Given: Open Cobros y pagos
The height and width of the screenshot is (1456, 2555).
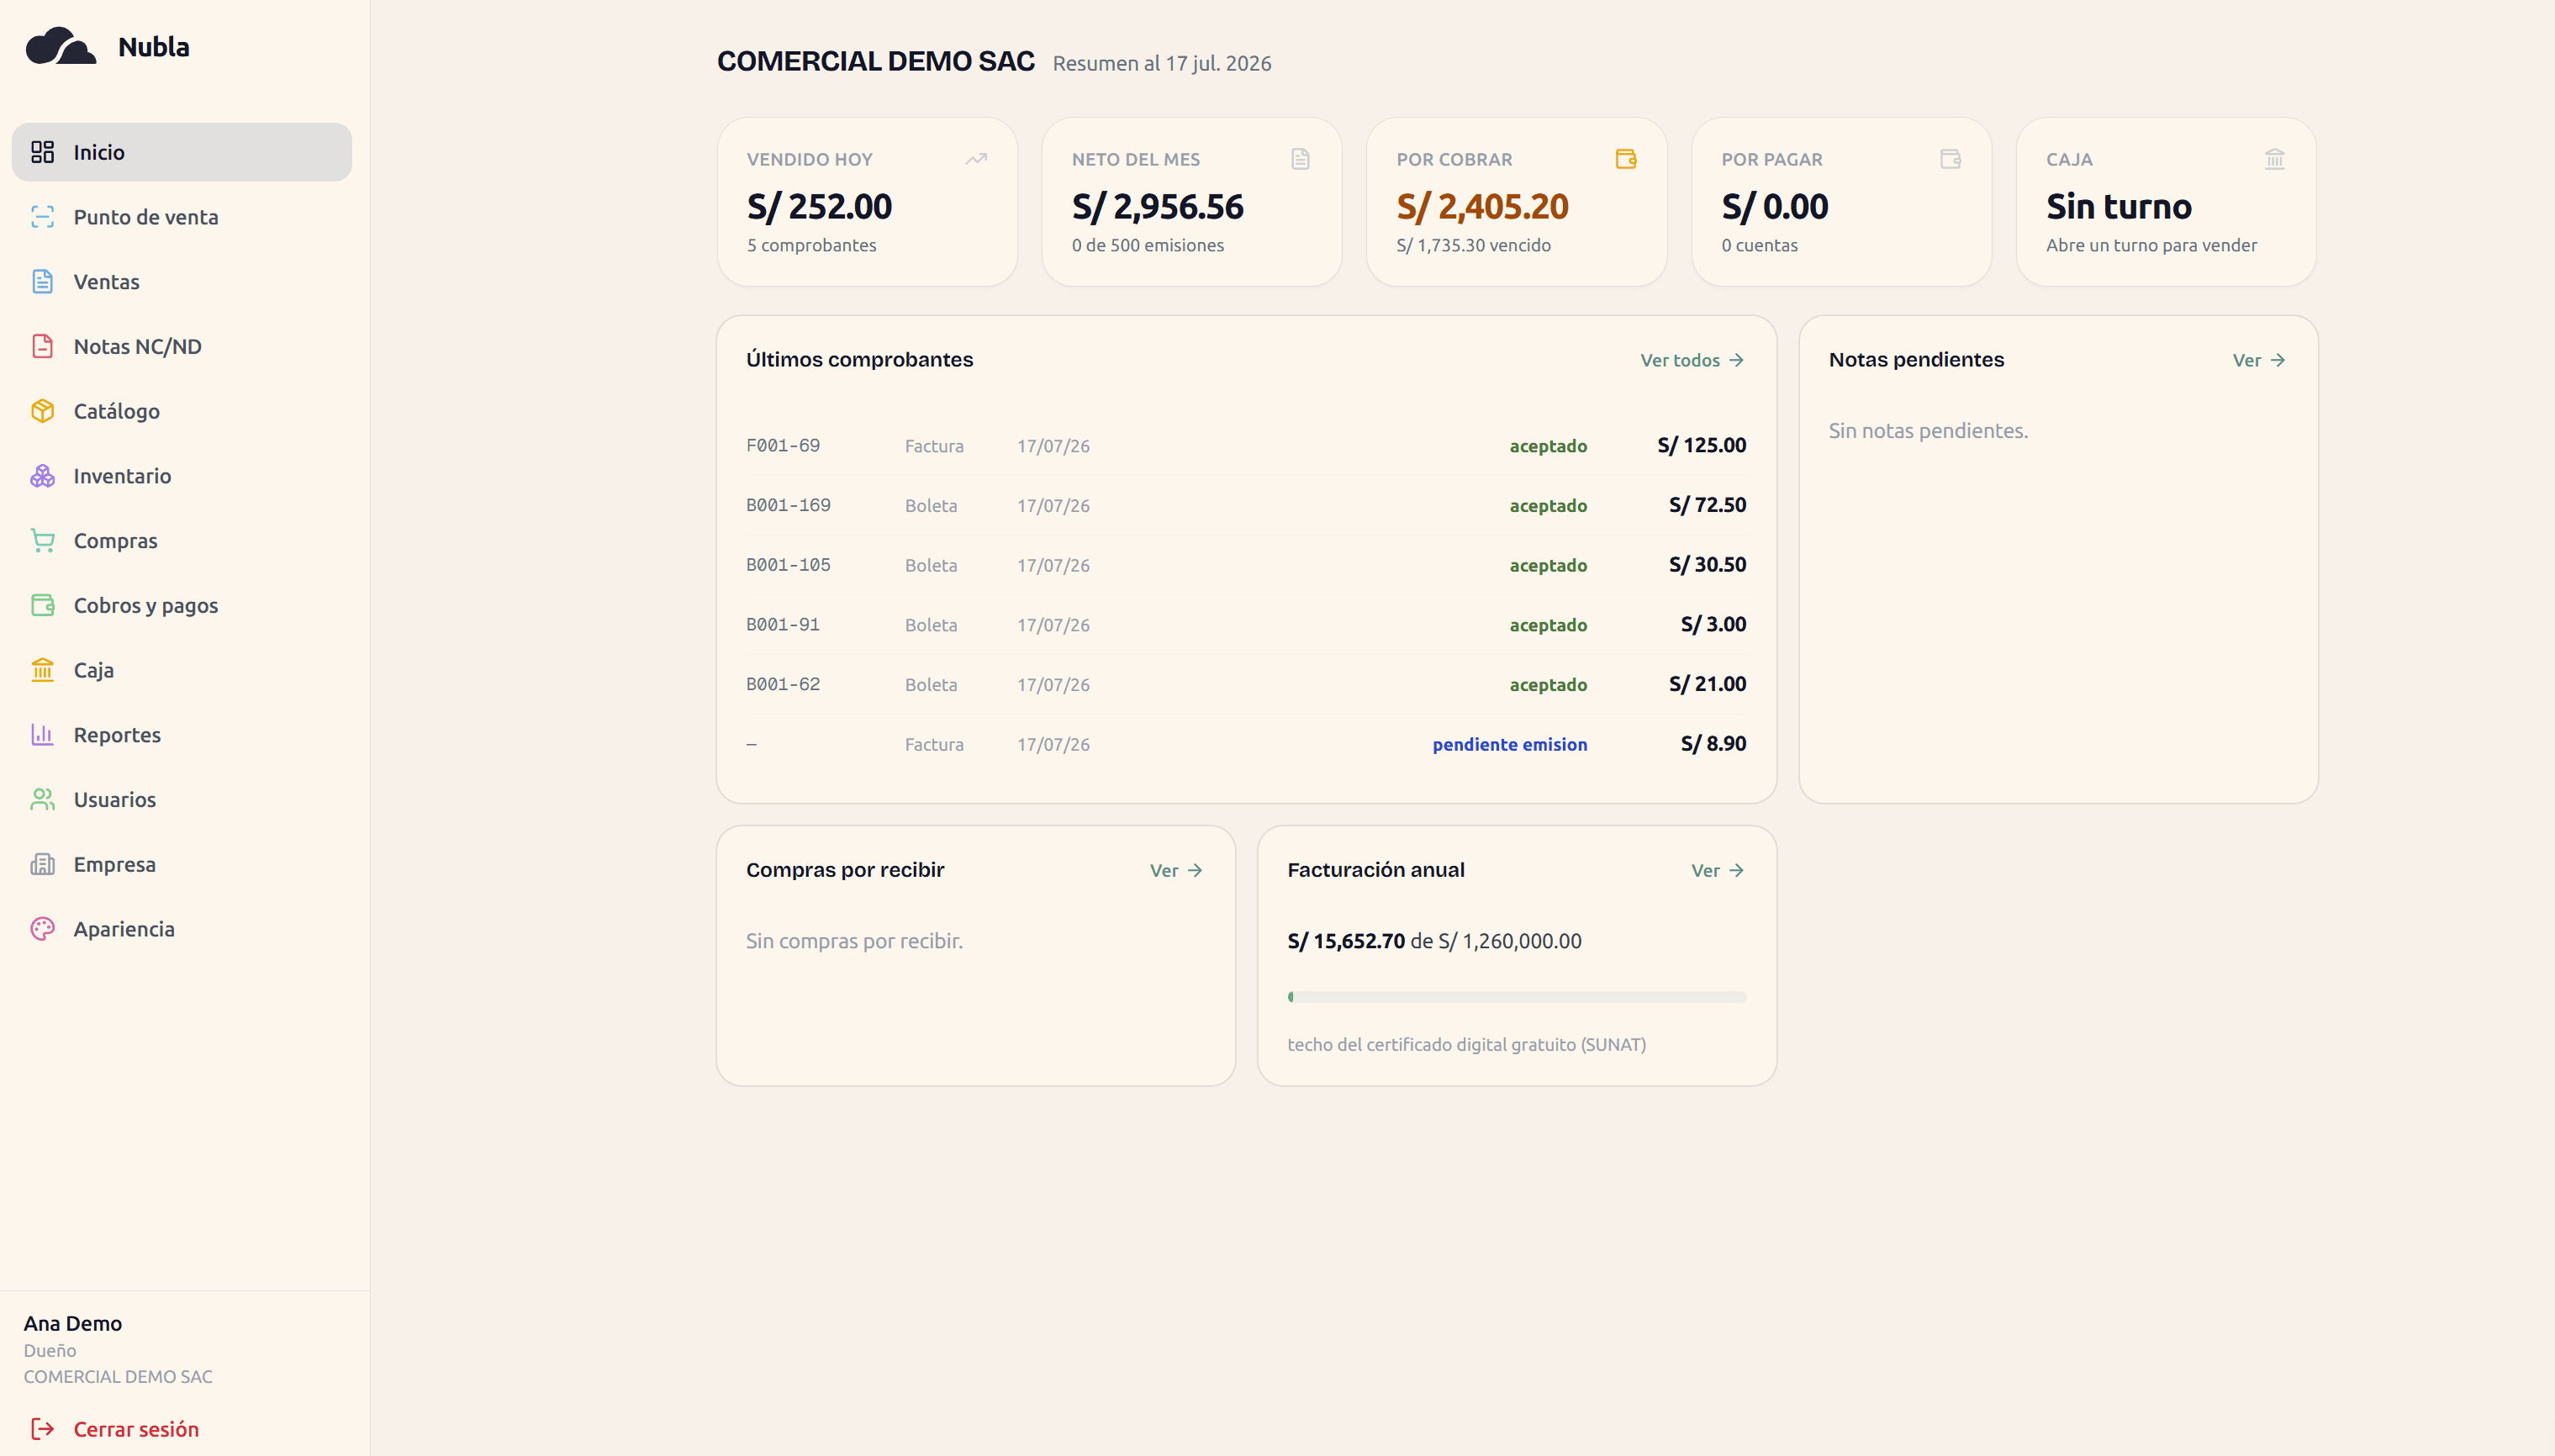Looking at the screenshot, I should click(x=182, y=605).
